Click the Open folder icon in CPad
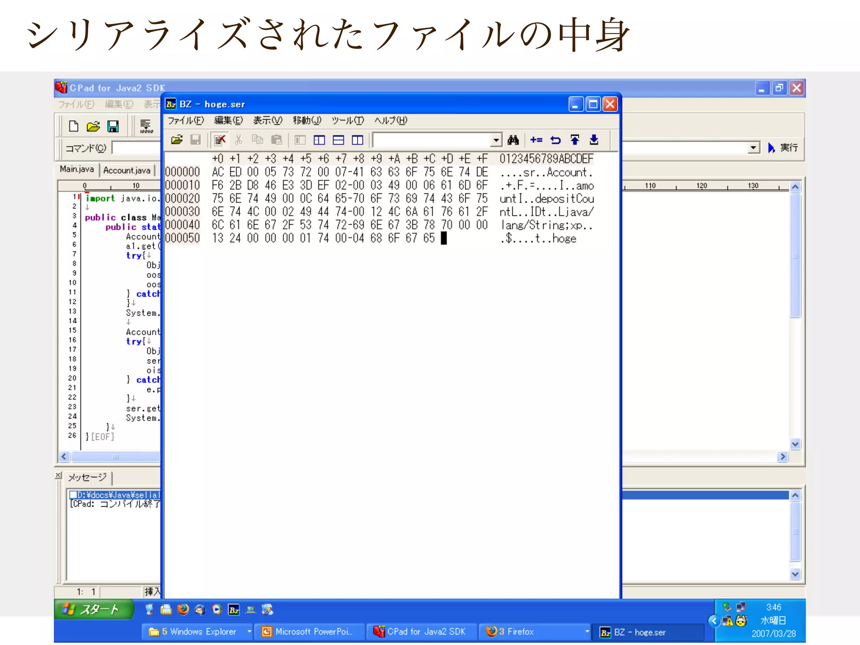Image resolution: width=860 pixels, height=645 pixels. pos(93,126)
